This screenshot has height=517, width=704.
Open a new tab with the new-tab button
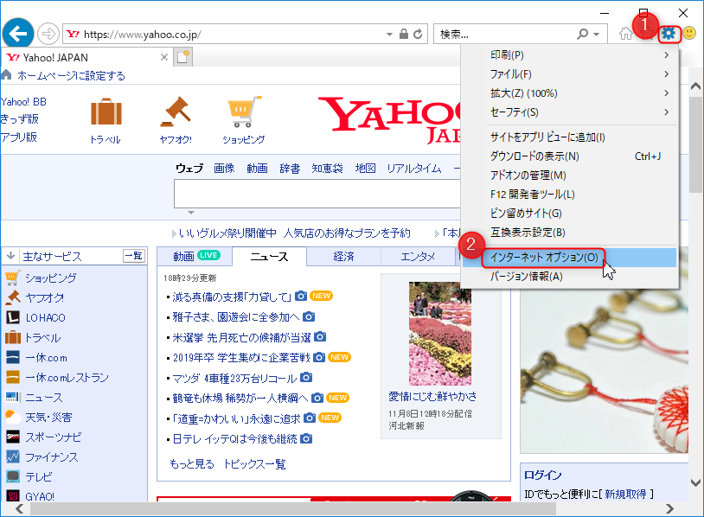182,57
